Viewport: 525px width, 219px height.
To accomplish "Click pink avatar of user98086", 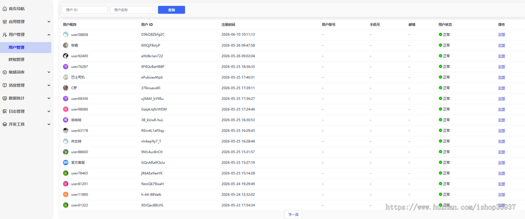I will point(66,109).
